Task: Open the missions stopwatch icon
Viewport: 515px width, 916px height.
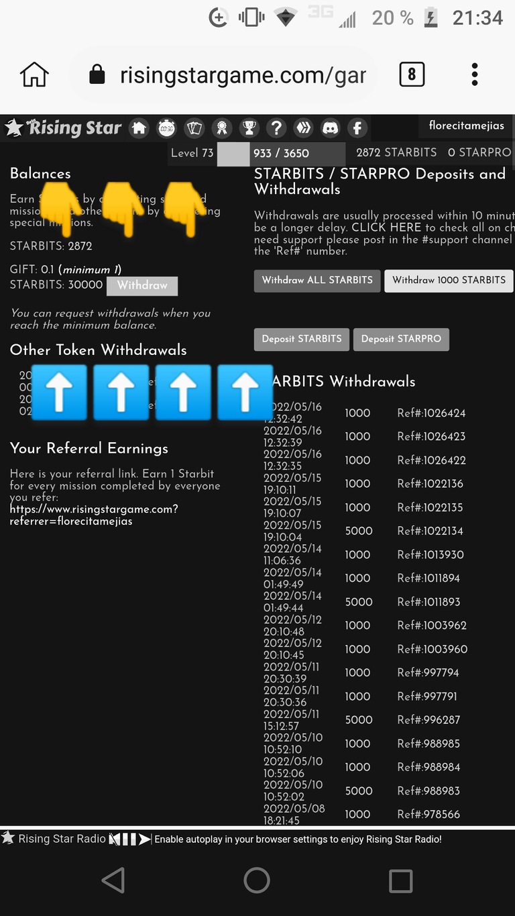Action: [x=166, y=128]
